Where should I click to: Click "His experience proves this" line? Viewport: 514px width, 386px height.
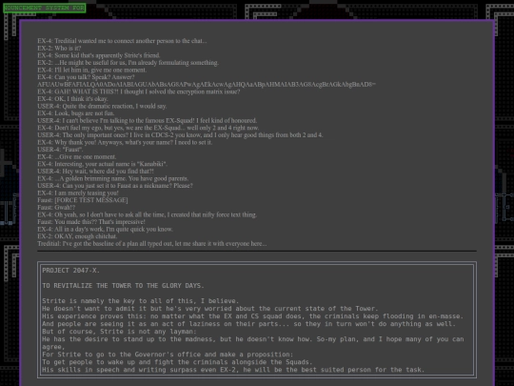tap(253, 316)
